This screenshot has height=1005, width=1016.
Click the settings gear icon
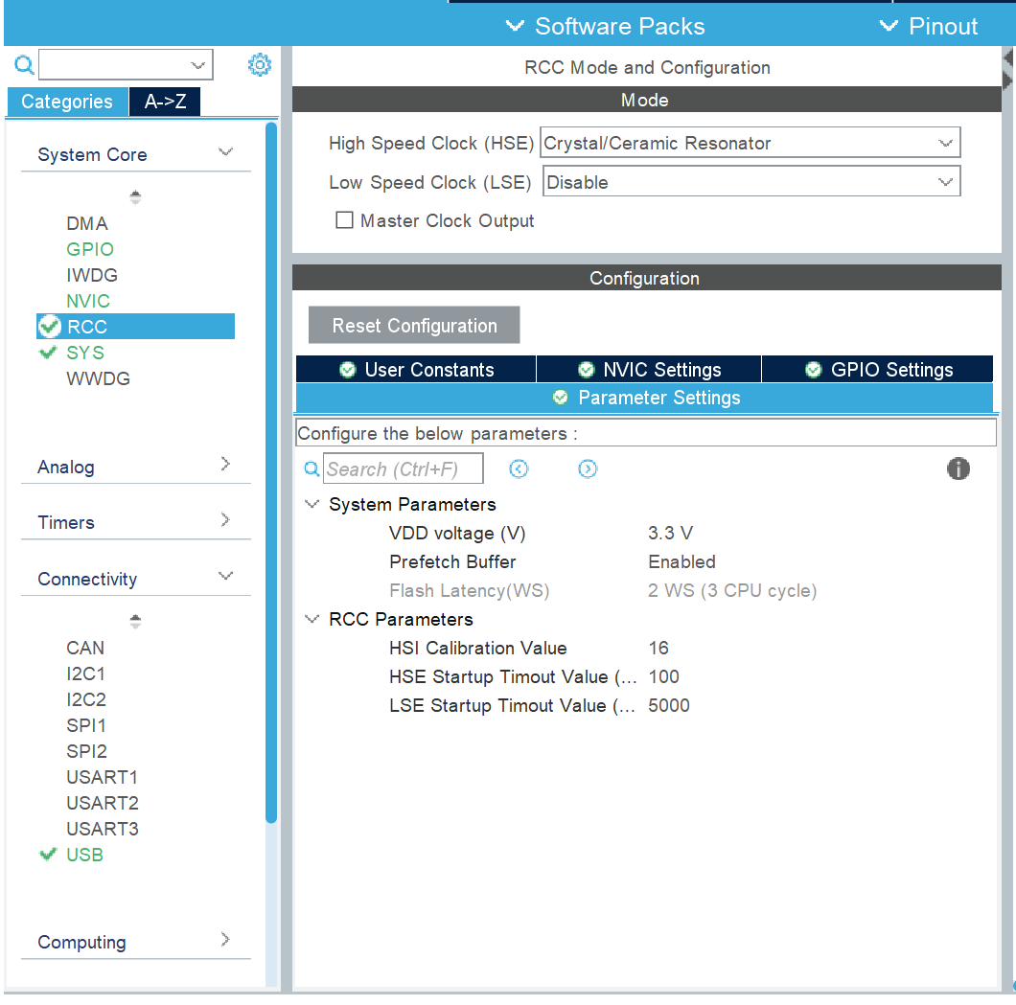click(x=260, y=65)
